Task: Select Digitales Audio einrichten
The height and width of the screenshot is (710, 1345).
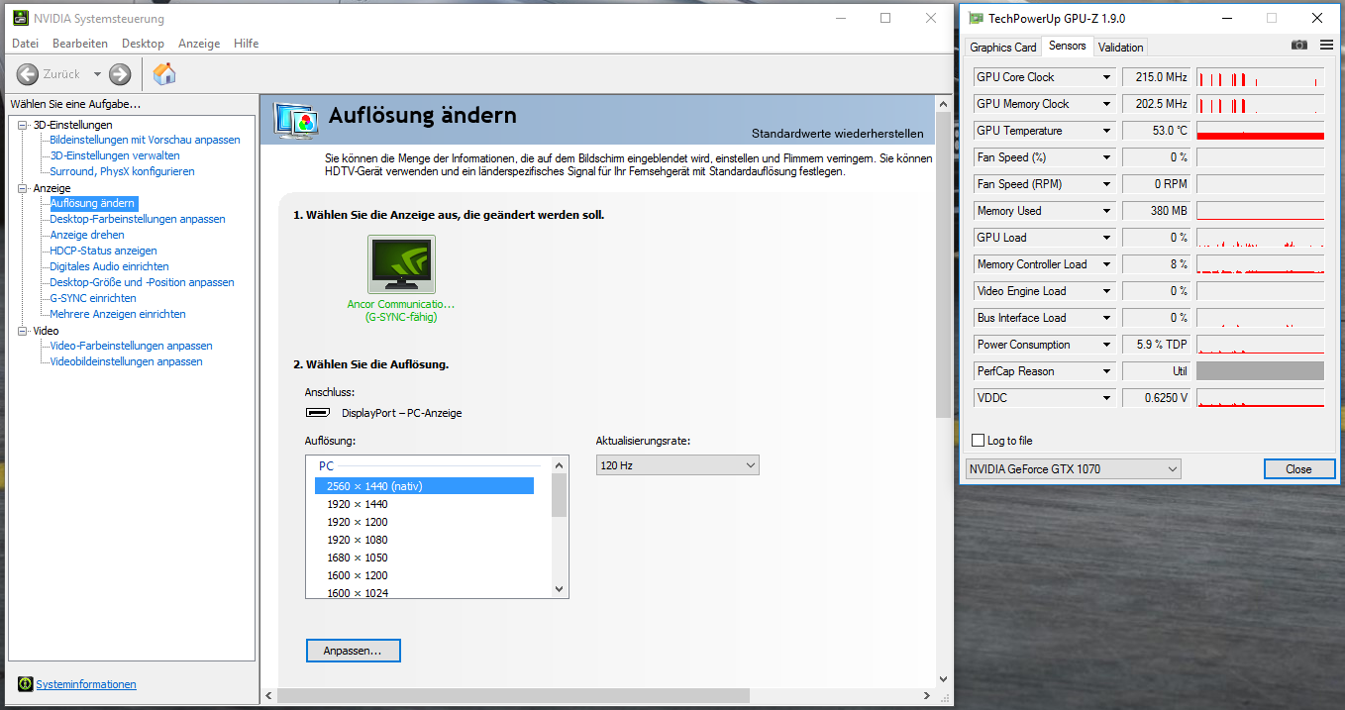Action: point(109,266)
